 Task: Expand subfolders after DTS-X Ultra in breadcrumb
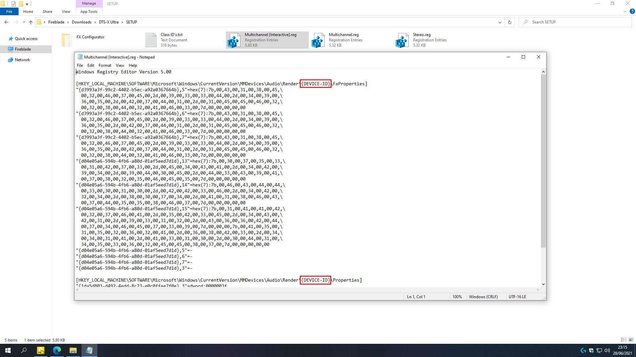coord(123,22)
